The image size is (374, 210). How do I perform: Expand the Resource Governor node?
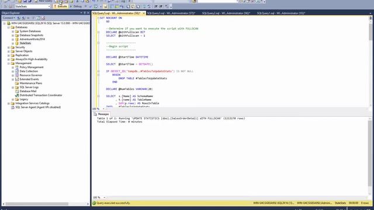(13, 75)
